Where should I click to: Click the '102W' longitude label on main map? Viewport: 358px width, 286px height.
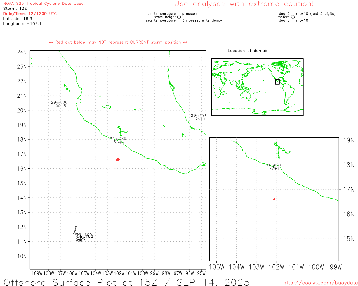(119, 273)
